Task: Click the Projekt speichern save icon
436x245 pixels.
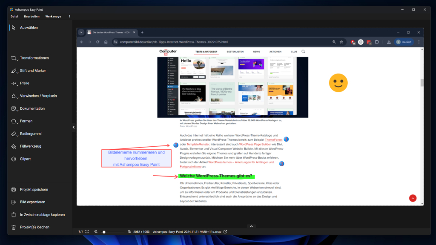Action: (x=14, y=190)
